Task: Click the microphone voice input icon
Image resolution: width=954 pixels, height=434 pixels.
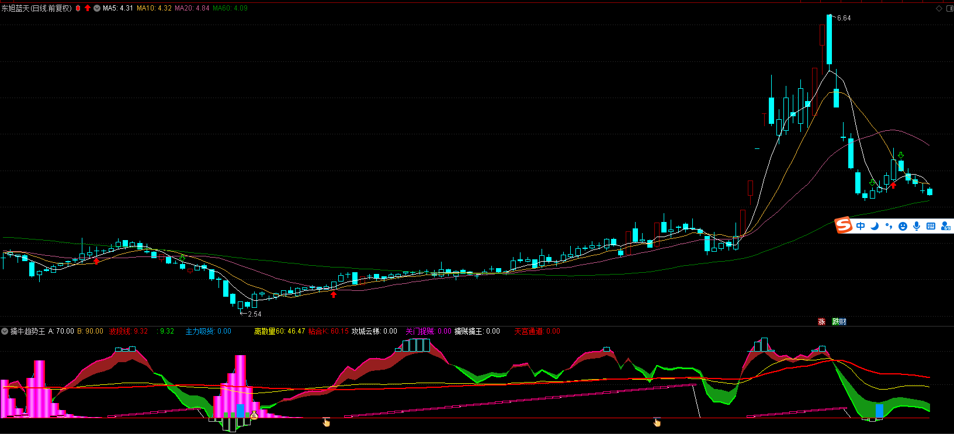Action: tap(917, 226)
